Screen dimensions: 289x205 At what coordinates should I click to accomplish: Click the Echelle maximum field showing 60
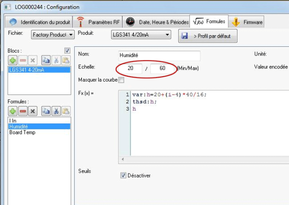click(x=162, y=68)
